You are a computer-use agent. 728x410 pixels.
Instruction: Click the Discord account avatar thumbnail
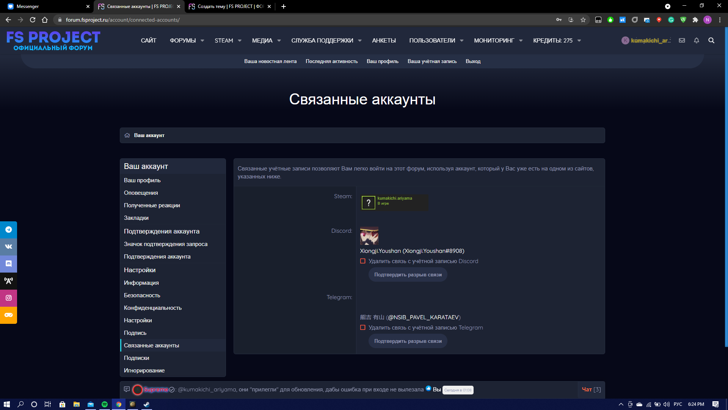[369, 236]
